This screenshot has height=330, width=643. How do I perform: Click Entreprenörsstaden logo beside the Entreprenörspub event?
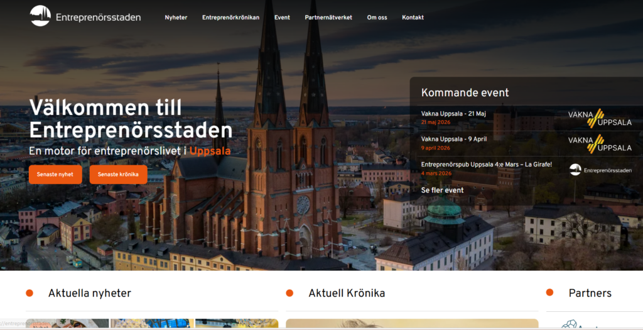pos(600,170)
